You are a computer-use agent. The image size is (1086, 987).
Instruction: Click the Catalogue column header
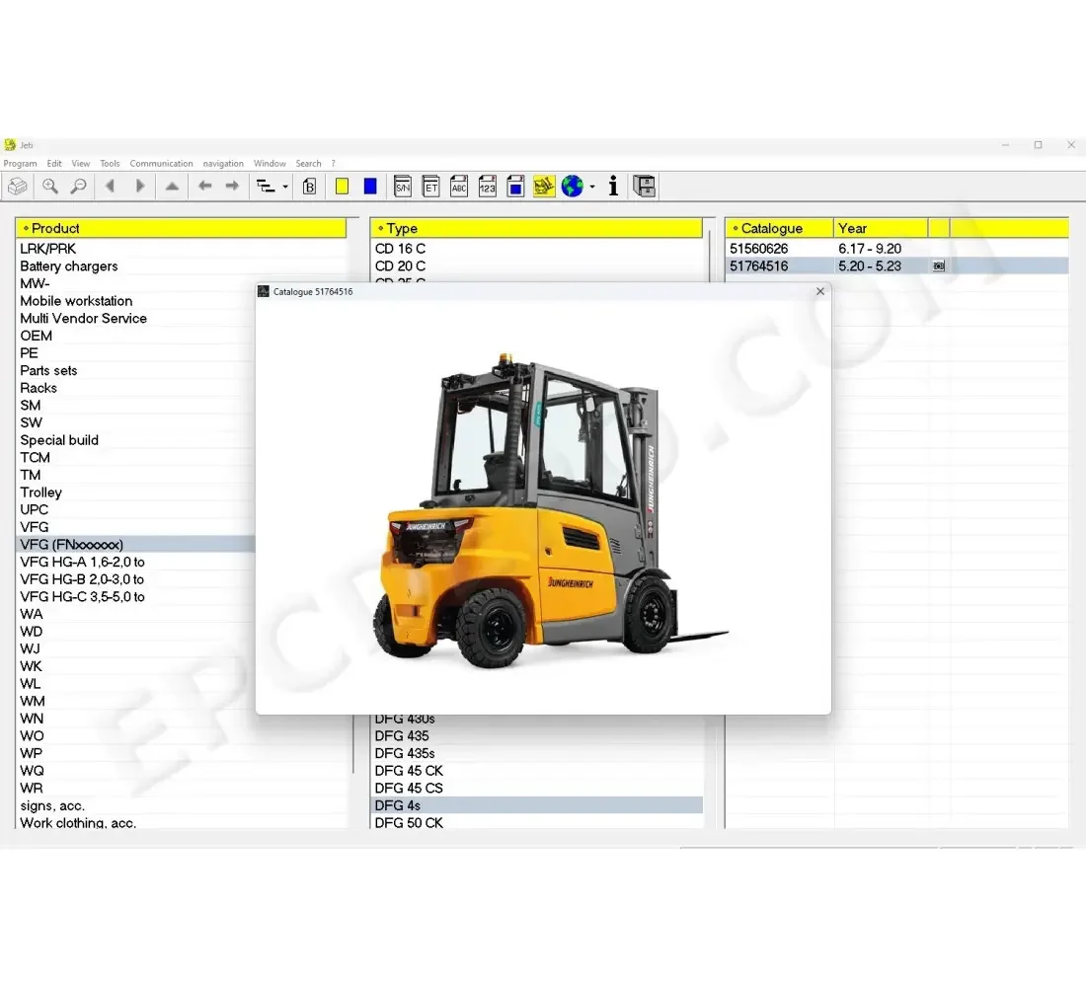pos(779,228)
